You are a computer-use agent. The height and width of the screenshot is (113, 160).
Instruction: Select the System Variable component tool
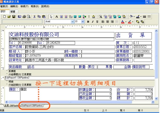pos(71,17)
